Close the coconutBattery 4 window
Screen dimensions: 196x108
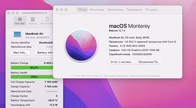[x=9, y=13]
